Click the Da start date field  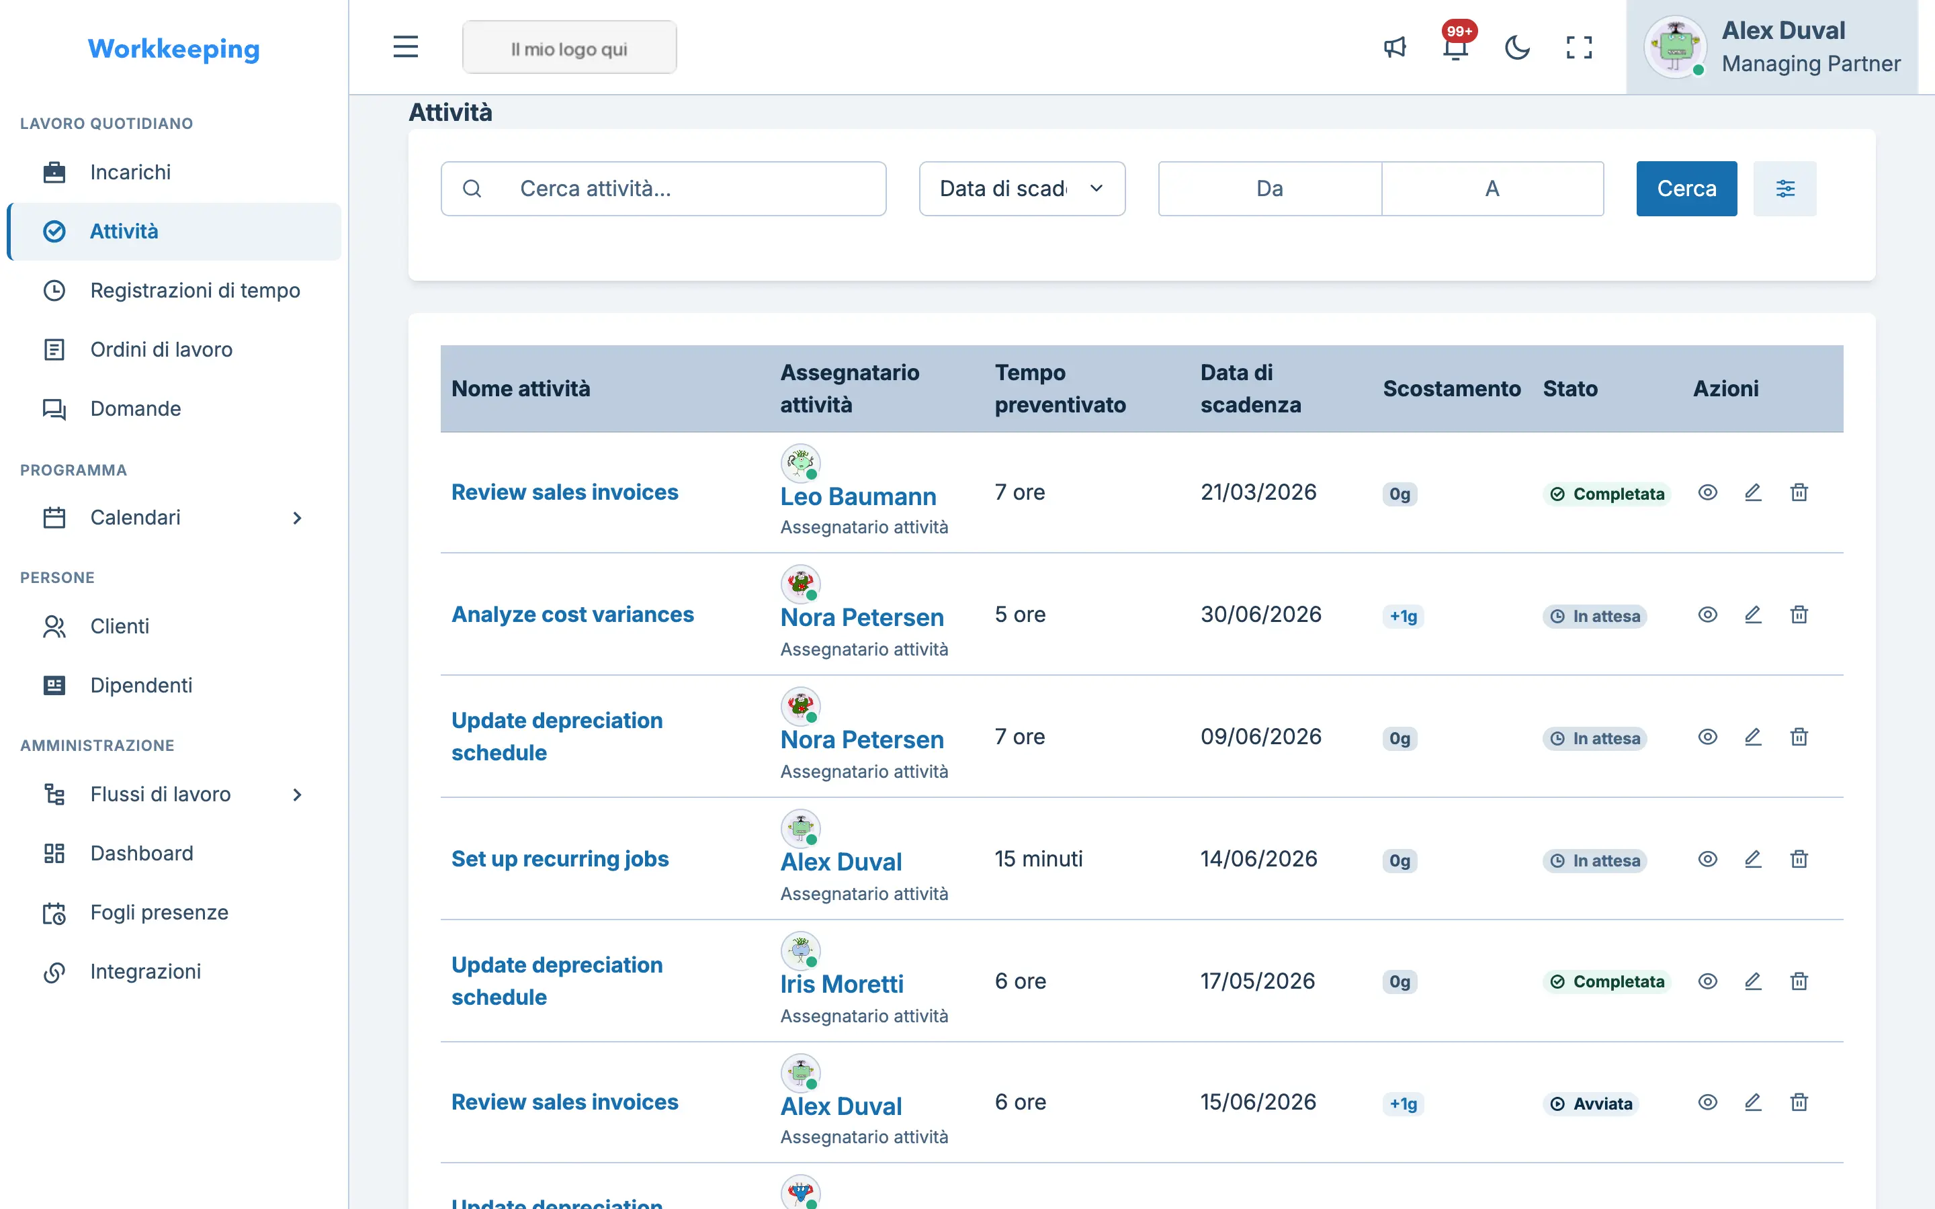pyautogui.click(x=1270, y=189)
